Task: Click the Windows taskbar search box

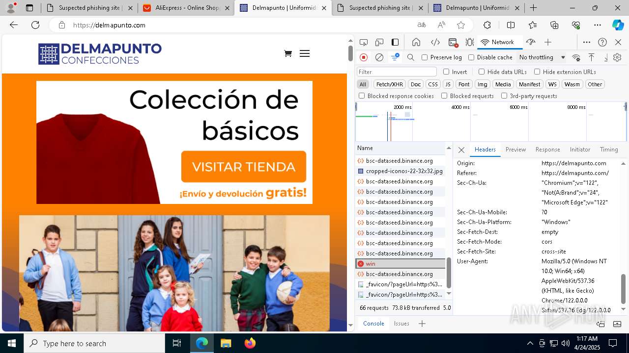Action: 94,343
